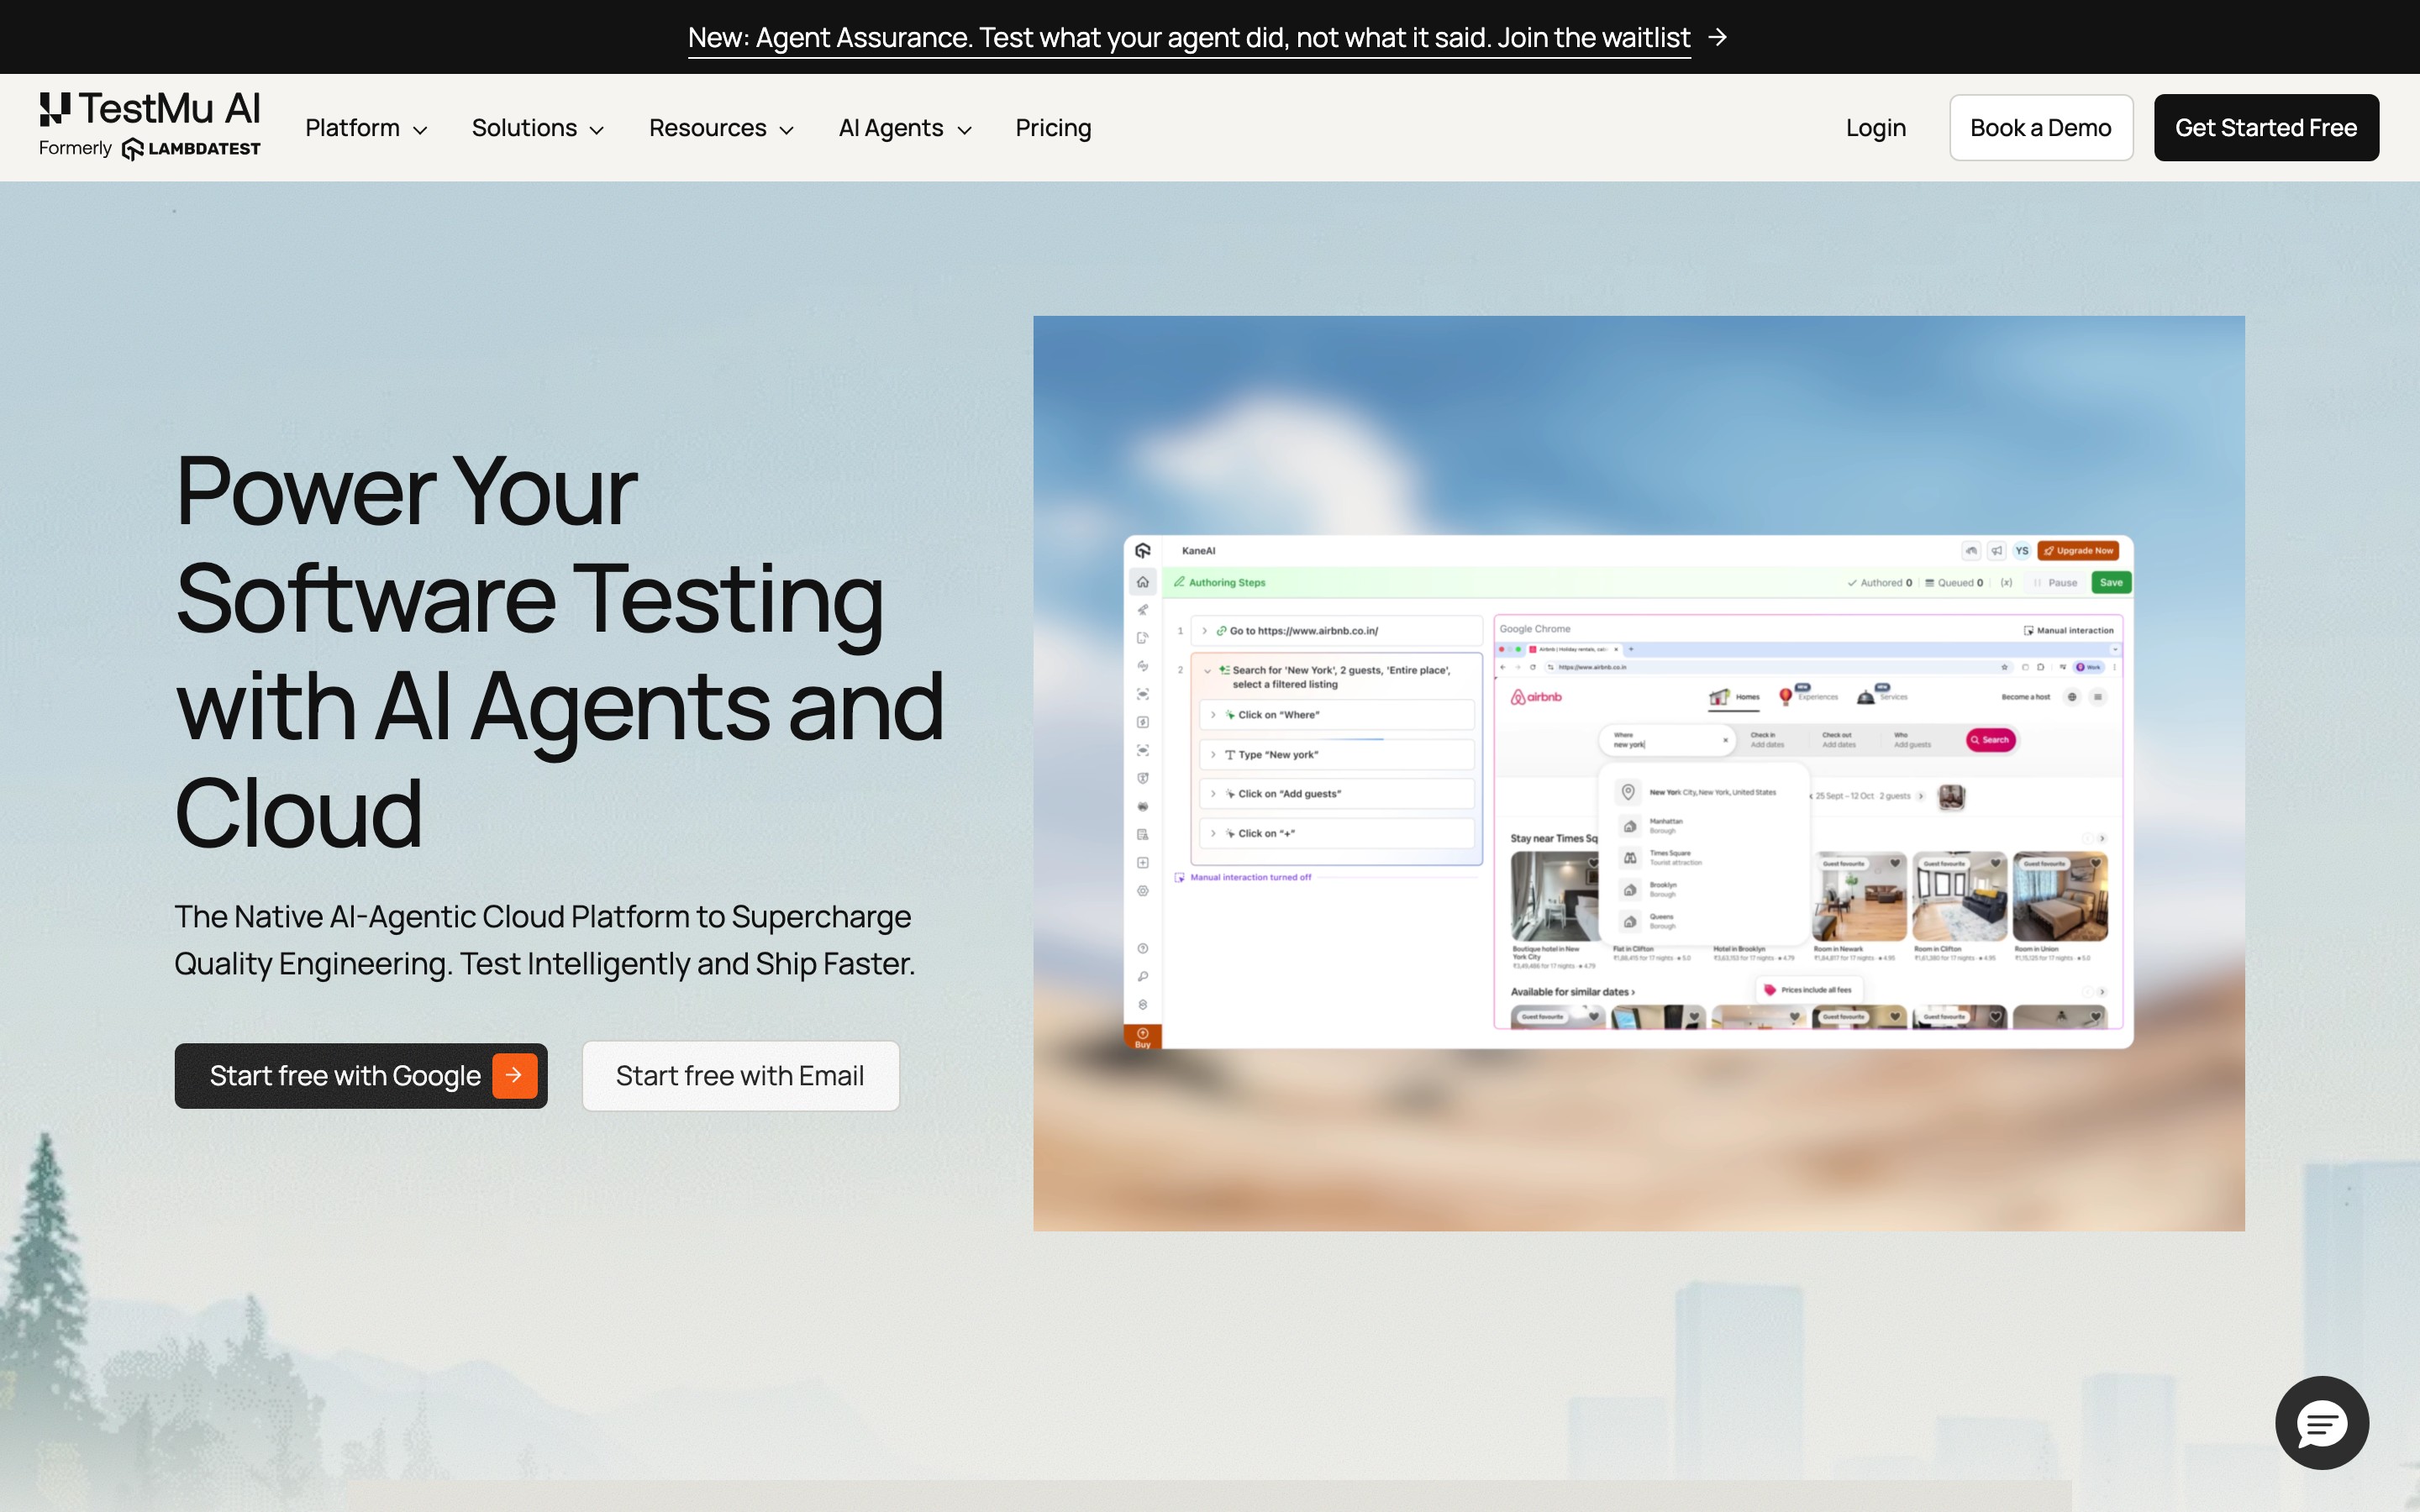The image size is (2420, 1512).
Task: Toggle Manual interaction in Google Chrome panel
Action: point(2068,630)
